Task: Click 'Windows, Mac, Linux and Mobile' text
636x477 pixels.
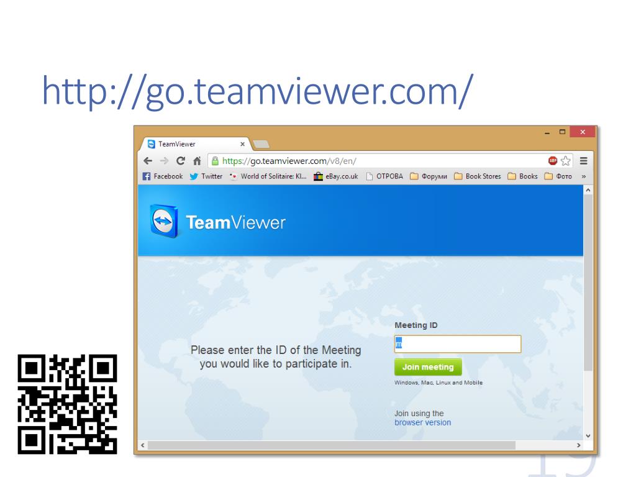Action: (438, 383)
